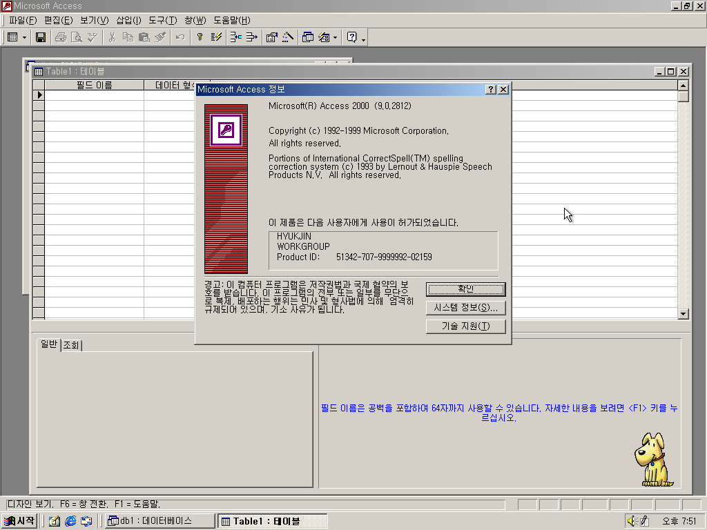Image resolution: width=707 pixels, height=530 pixels.
Task: Click the Access application control-menu icon
Action: point(6,6)
